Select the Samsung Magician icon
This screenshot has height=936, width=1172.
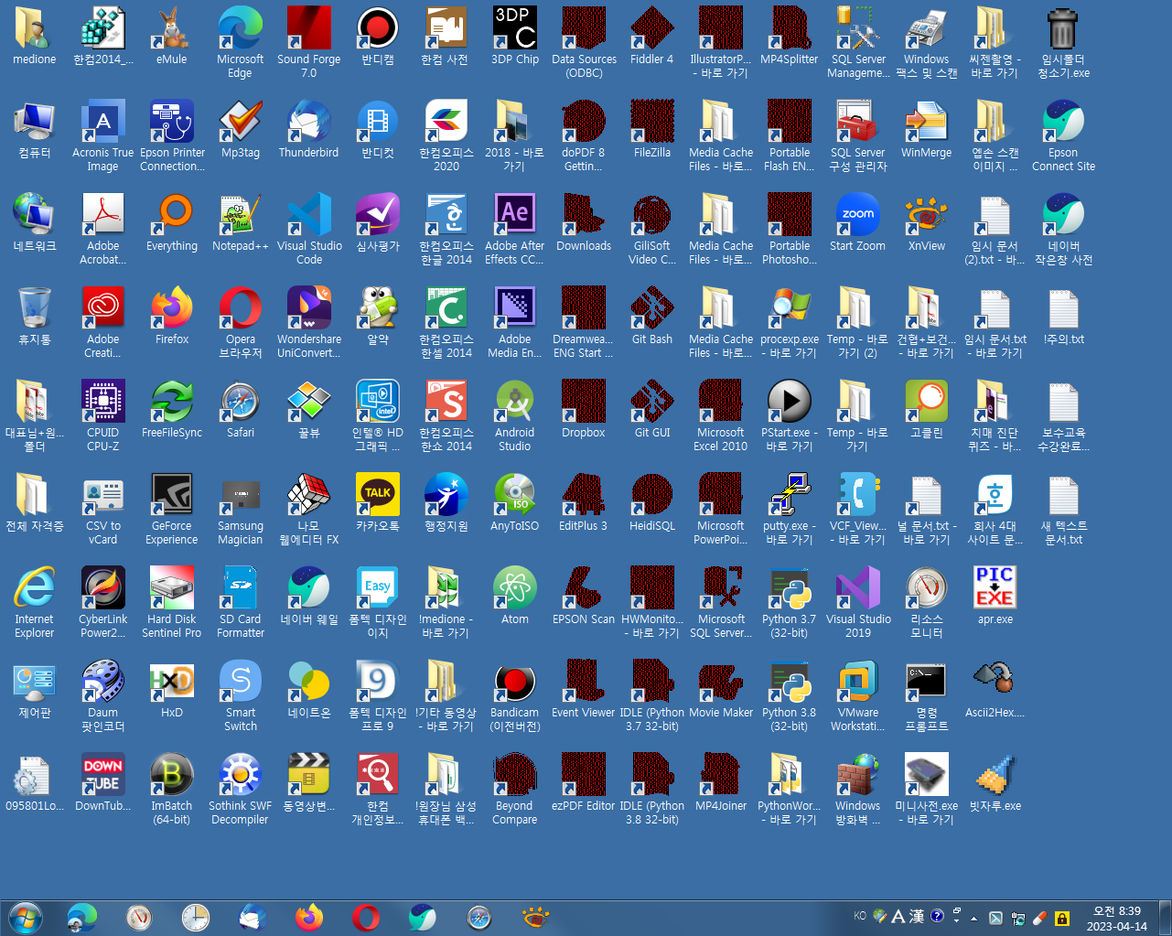click(x=241, y=509)
